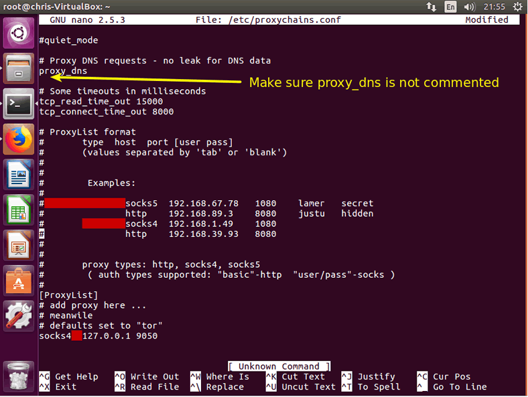The width and height of the screenshot is (528, 397).
Task: Open the En keyboard language indicator
Action: coord(450,7)
